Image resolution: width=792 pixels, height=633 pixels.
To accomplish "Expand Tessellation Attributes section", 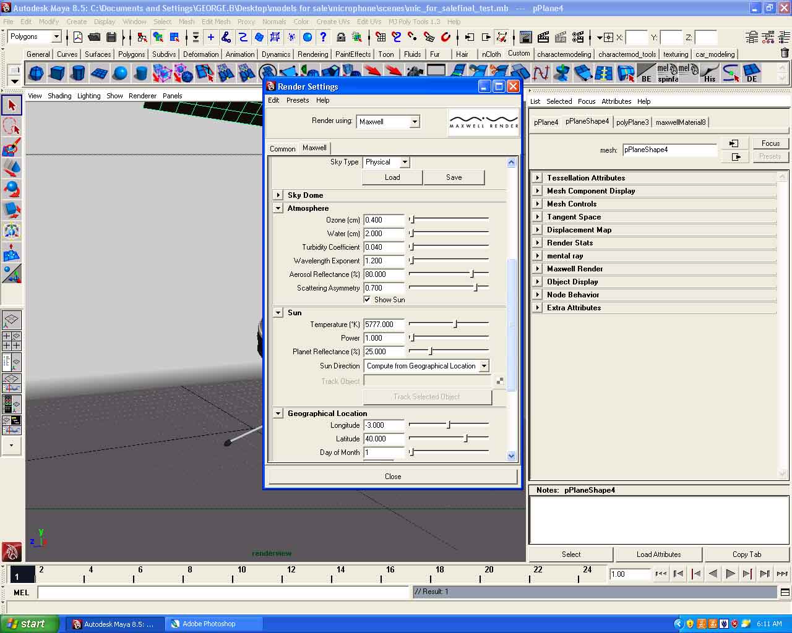I will pyautogui.click(x=538, y=178).
